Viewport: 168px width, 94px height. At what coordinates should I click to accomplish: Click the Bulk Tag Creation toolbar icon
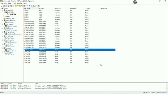22,6
